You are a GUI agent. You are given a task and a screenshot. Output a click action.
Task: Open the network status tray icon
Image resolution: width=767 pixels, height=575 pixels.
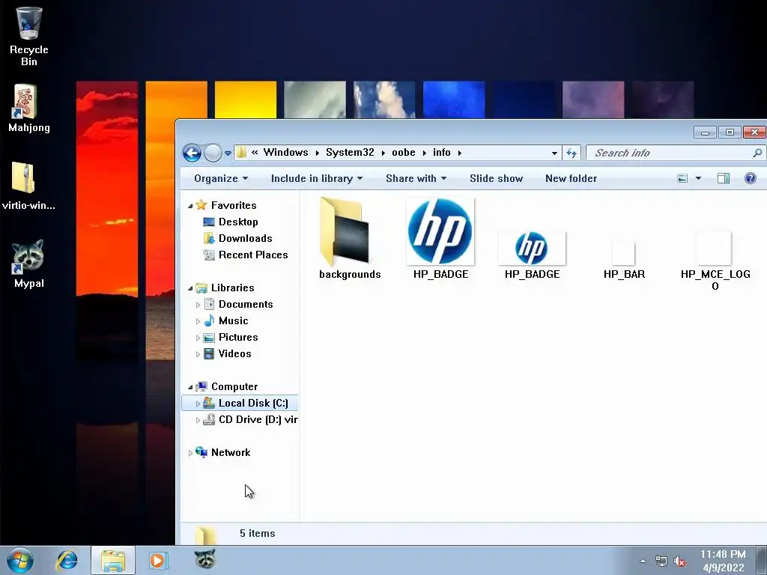coord(661,561)
